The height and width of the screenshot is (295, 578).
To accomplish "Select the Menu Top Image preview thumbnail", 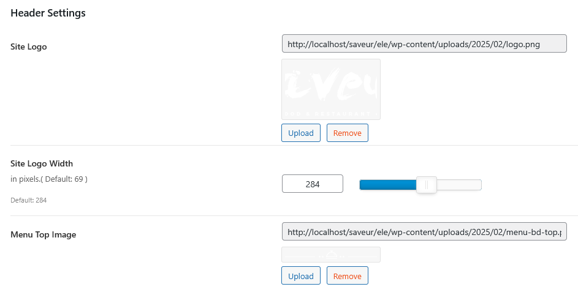I will click(331, 255).
